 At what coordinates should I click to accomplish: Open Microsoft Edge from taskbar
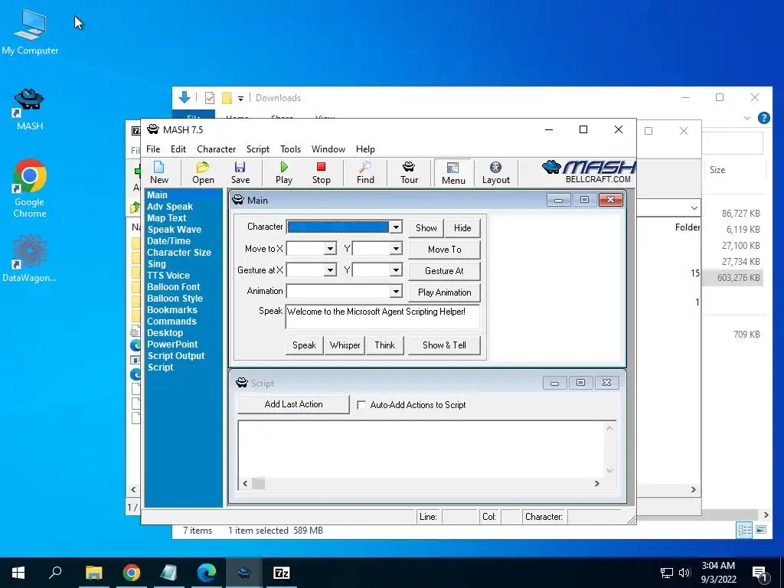coord(207,573)
